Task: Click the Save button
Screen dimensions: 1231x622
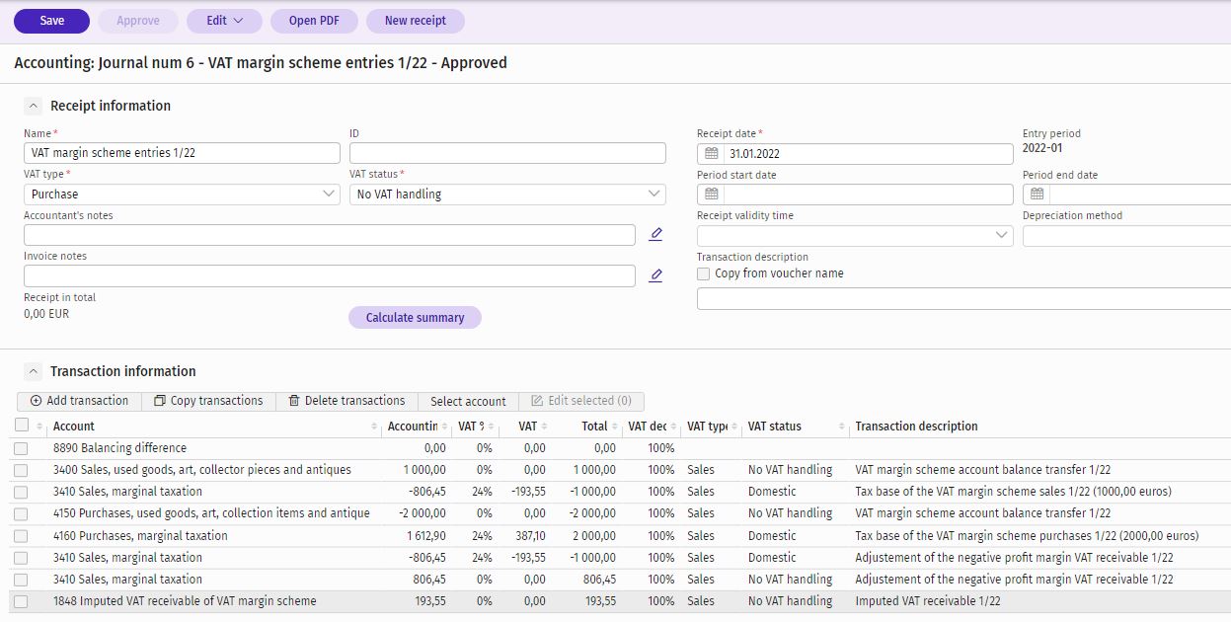Action: pyautogui.click(x=51, y=21)
